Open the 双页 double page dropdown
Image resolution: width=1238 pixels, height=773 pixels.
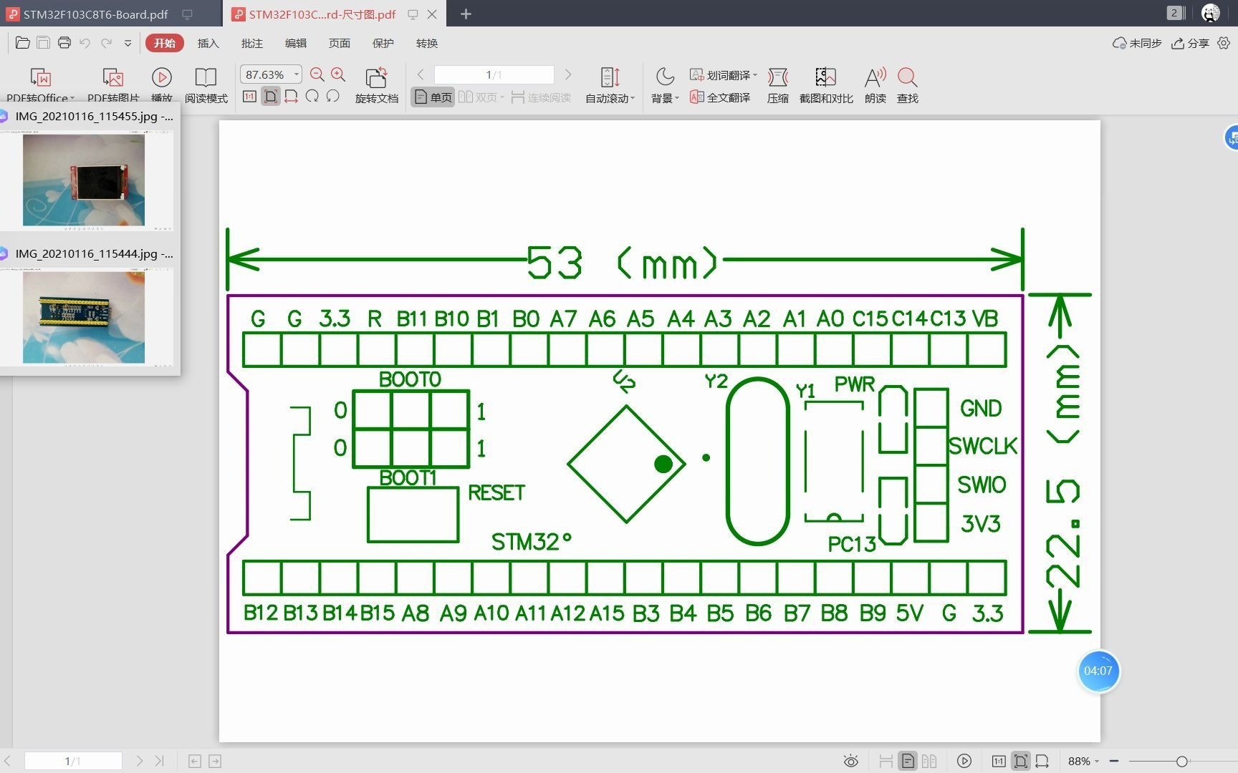click(x=481, y=97)
